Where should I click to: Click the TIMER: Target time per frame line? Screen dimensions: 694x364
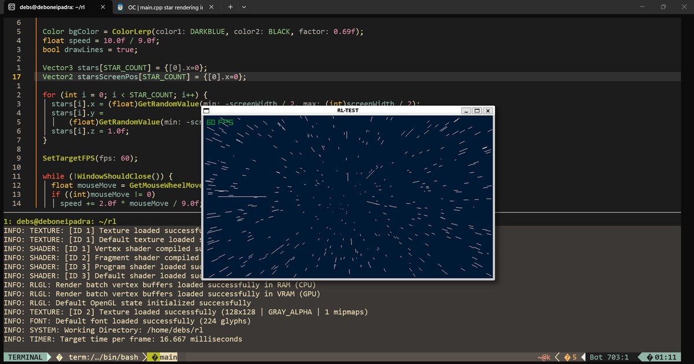click(123, 339)
